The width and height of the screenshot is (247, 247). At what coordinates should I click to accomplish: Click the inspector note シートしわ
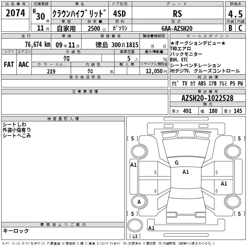coord(14,124)
